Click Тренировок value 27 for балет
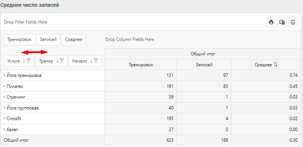The width and height of the screenshot is (303, 147). tap(171, 130)
